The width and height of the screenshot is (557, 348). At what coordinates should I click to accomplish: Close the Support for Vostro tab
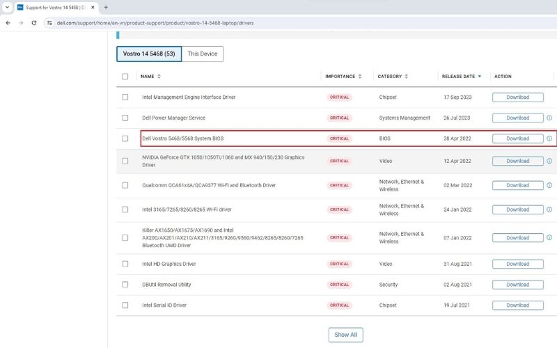[93, 7]
